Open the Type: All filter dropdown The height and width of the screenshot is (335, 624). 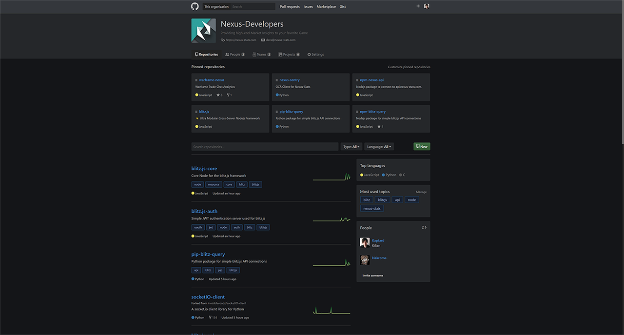(351, 146)
